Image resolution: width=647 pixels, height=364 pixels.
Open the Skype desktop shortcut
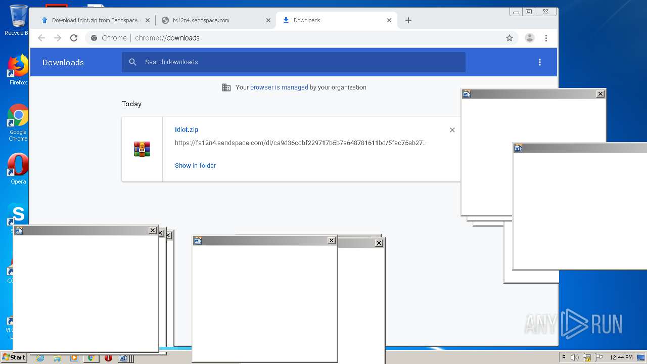(17, 214)
